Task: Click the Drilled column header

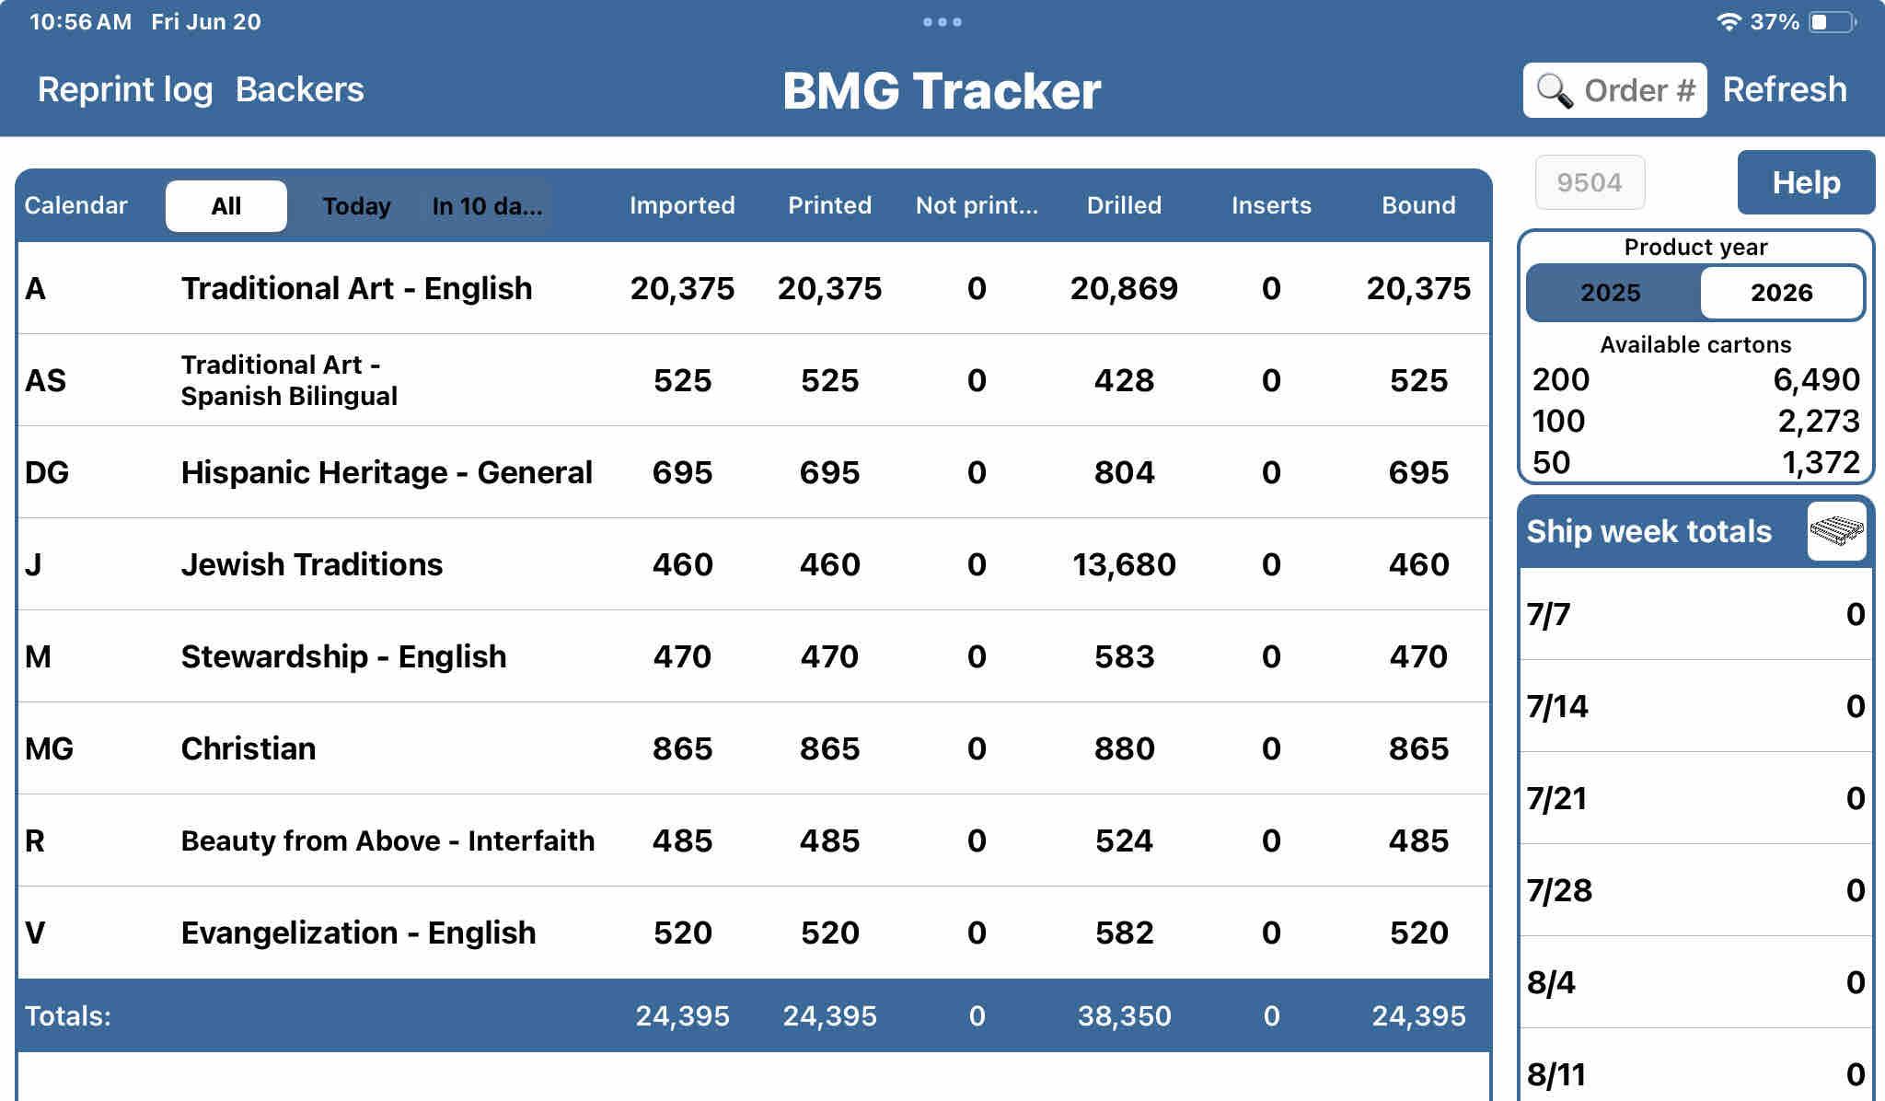Action: (1123, 205)
